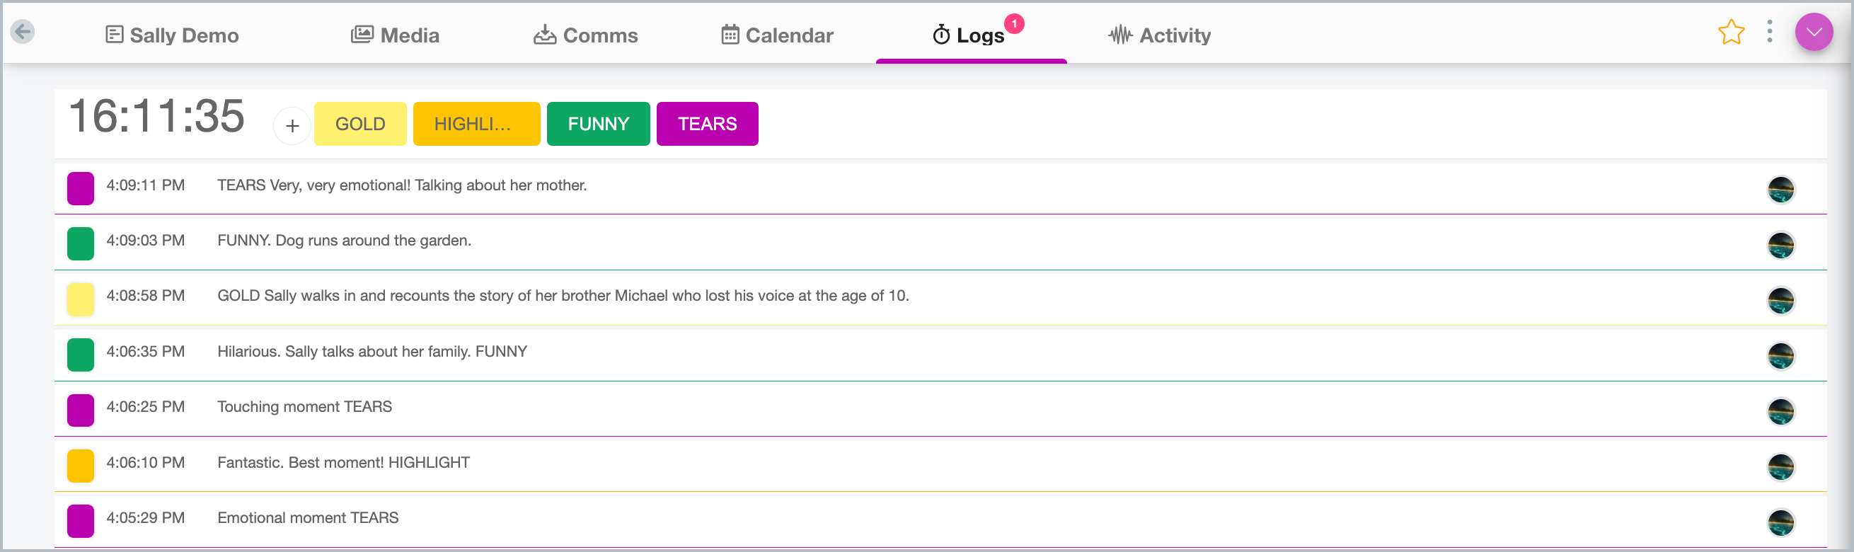Log a FUNNY moment
Image resolution: width=1854 pixels, height=552 pixels.
[598, 124]
